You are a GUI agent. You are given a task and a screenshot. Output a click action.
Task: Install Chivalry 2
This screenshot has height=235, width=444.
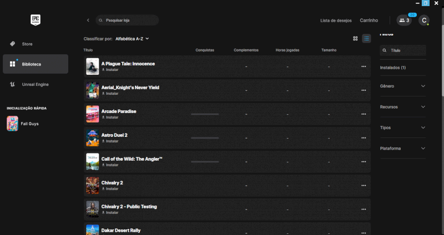pos(110,188)
